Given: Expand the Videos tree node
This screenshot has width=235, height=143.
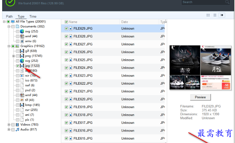Looking at the screenshot, I should (9, 125).
